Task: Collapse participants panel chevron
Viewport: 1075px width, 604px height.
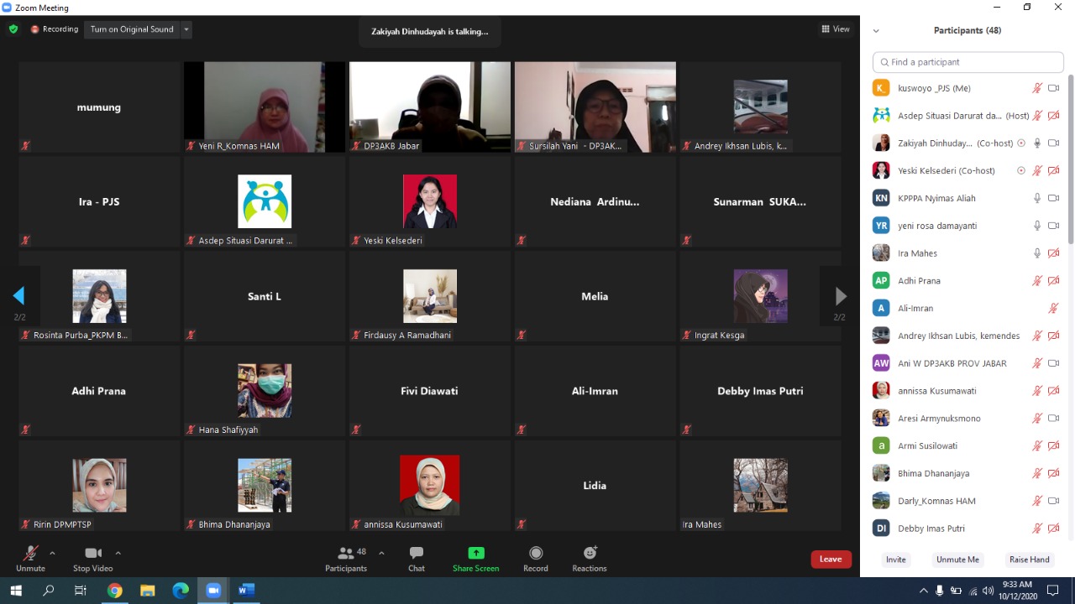Action: 876,31
